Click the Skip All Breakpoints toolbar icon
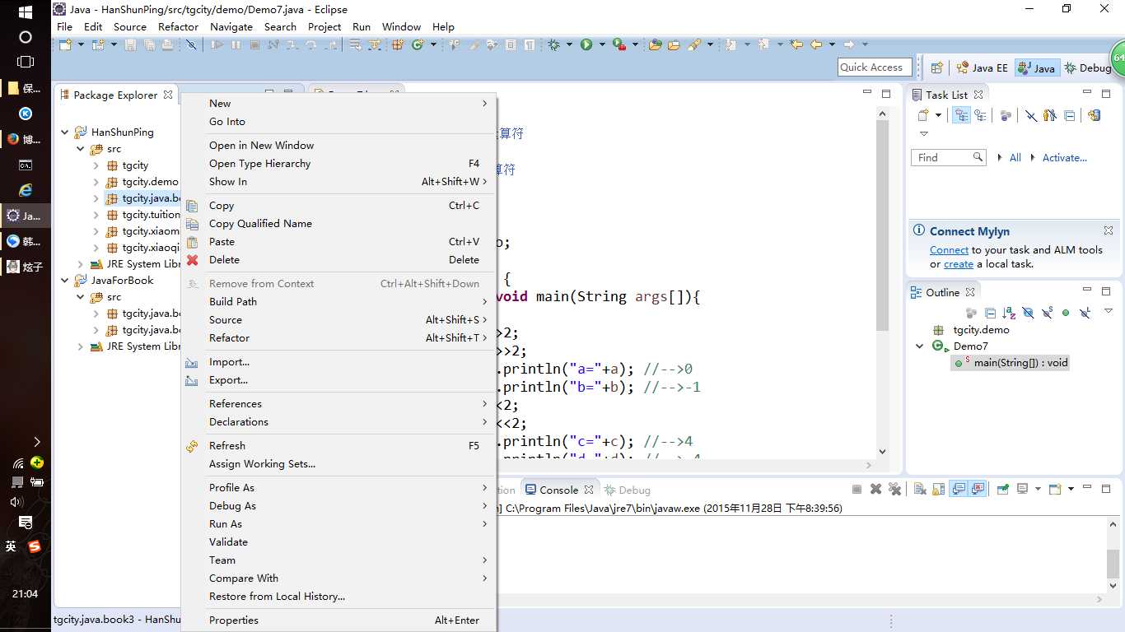 point(190,44)
